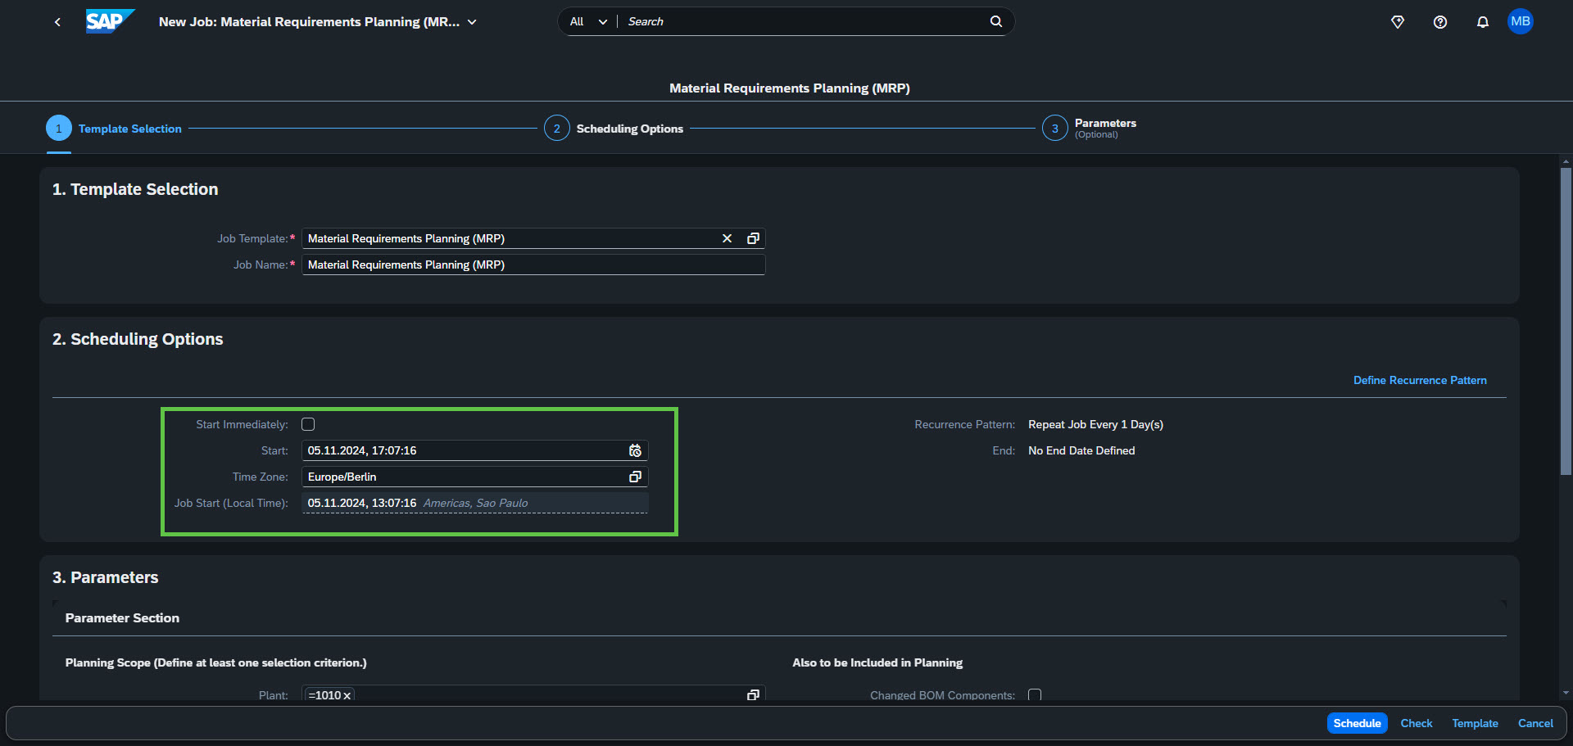Click '3. Parameters' section heading
The width and height of the screenshot is (1573, 746).
pyautogui.click(x=106, y=577)
